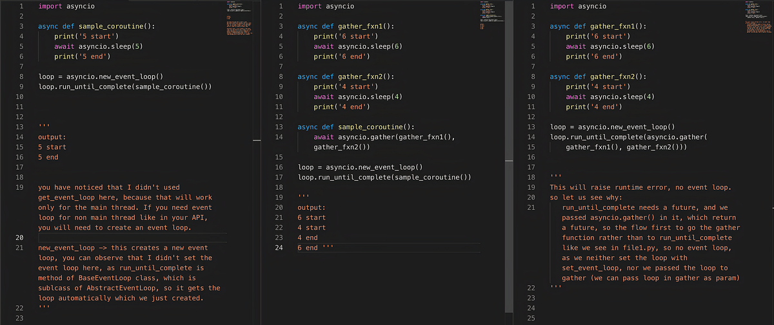The width and height of the screenshot is (774, 325).
Task: Click print('4 start') in the right pane
Action: [x=597, y=86]
